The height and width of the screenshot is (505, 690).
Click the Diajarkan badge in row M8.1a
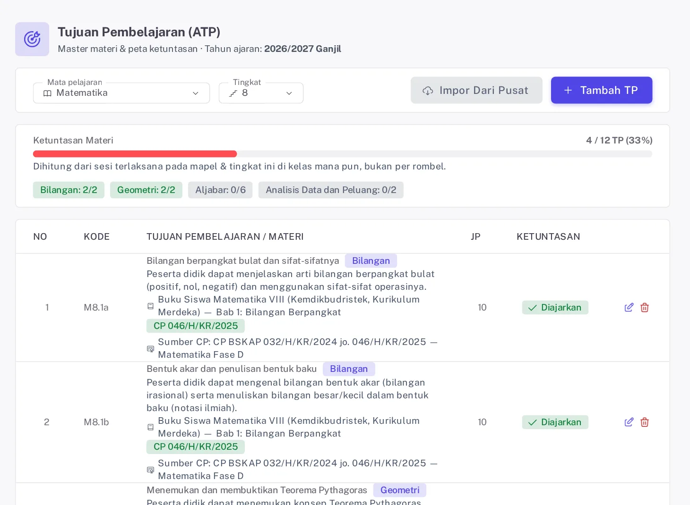[555, 307]
